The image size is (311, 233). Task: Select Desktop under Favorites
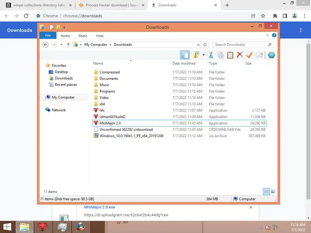pos(61,72)
